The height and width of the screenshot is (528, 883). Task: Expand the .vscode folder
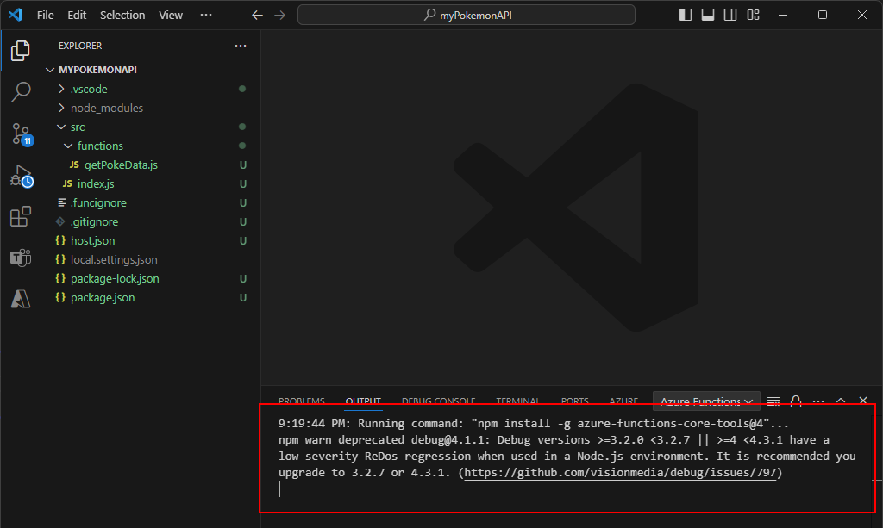point(152,89)
